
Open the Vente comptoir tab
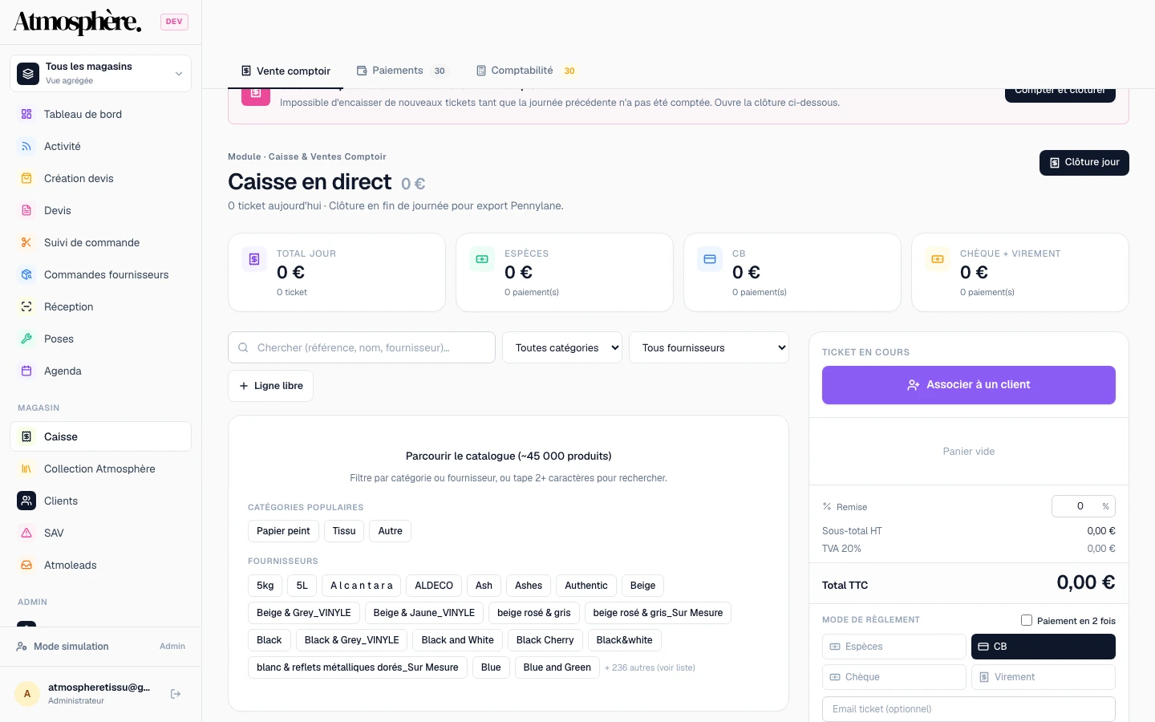pyautogui.click(x=286, y=71)
